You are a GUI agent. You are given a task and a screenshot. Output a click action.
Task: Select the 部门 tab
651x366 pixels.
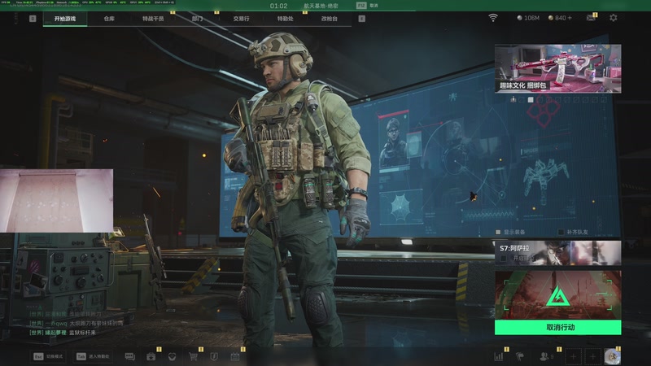(197, 19)
